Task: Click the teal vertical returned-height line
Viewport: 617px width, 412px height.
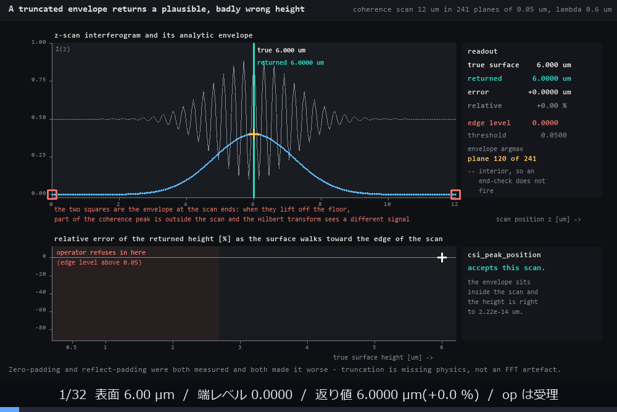Action: (254, 120)
